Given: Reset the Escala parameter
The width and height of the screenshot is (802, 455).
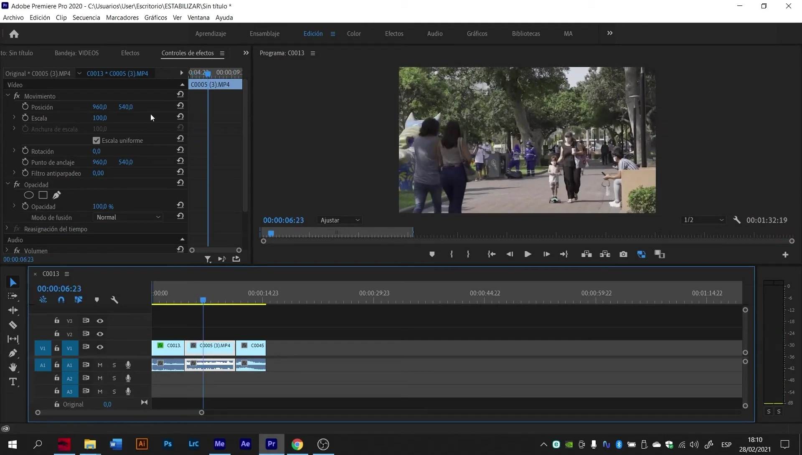Looking at the screenshot, I should [x=180, y=117].
